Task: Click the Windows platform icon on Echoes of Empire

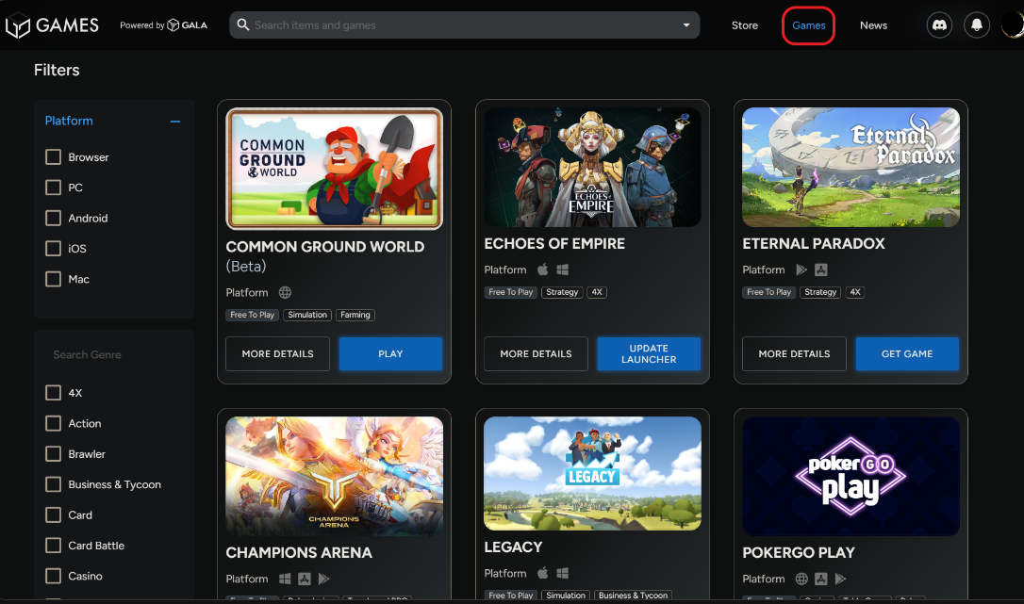Action: pyautogui.click(x=563, y=269)
